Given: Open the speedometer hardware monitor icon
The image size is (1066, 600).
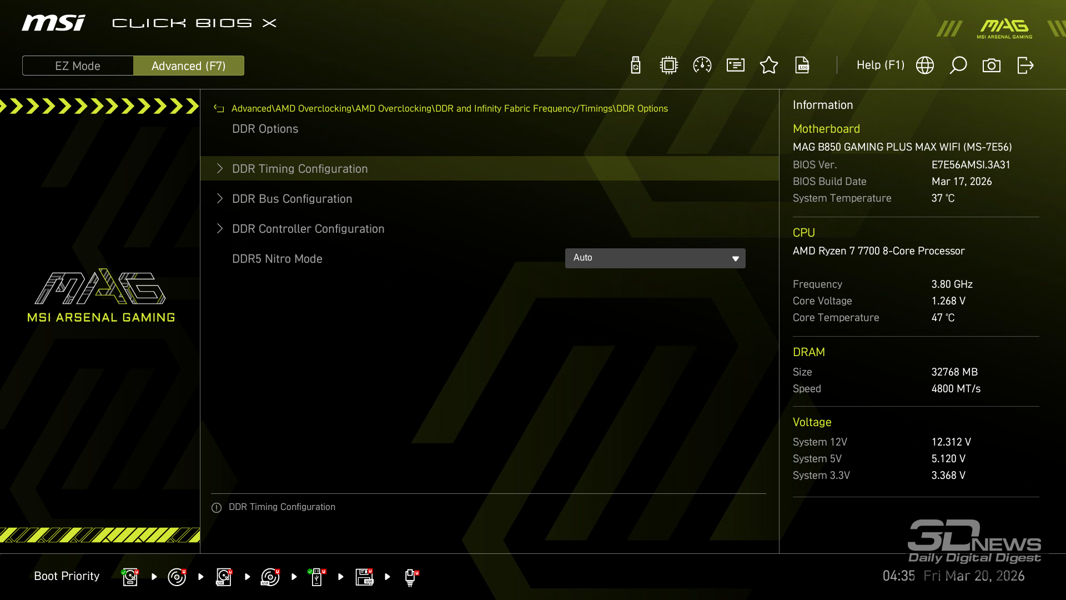Looking at the screenshot, I should tap(702, 66).
